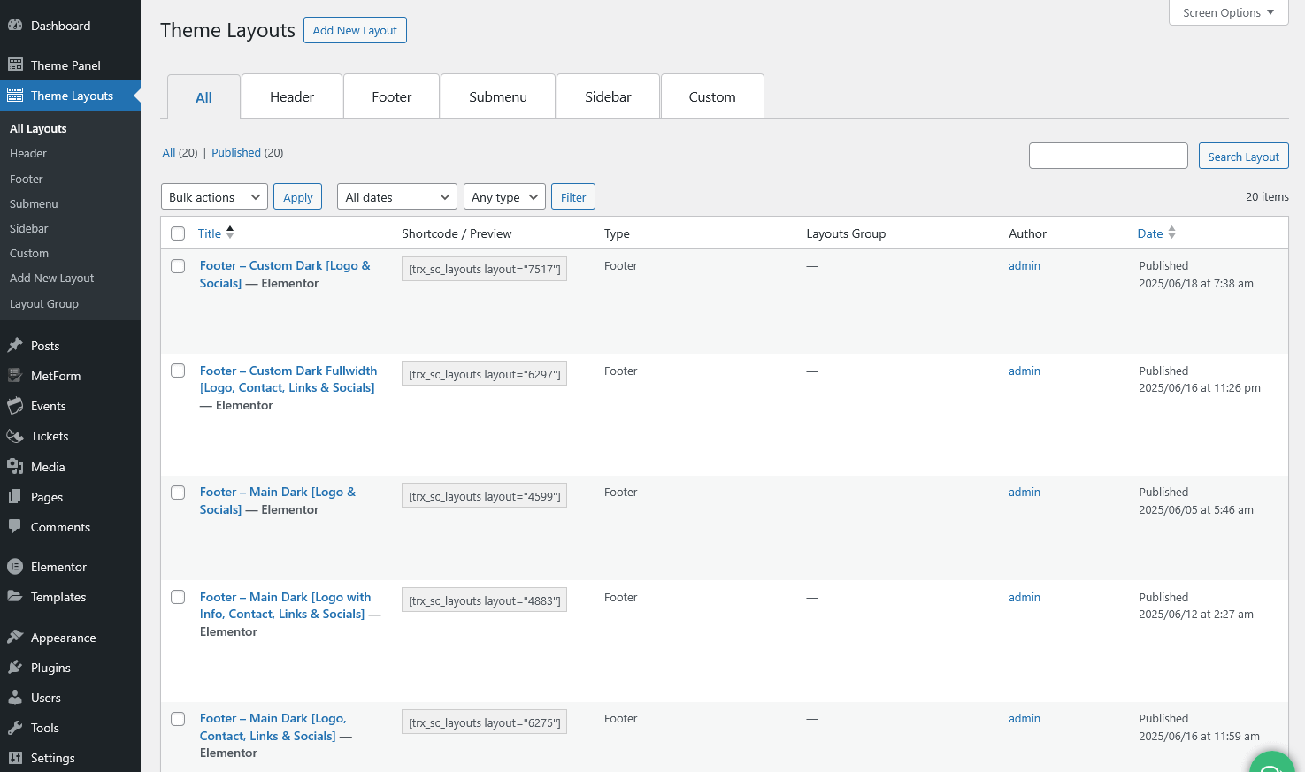Check Footer – Custom Dark Fullwidth row
Screen dimensions: 1305x772
click(x=178, y=371)
